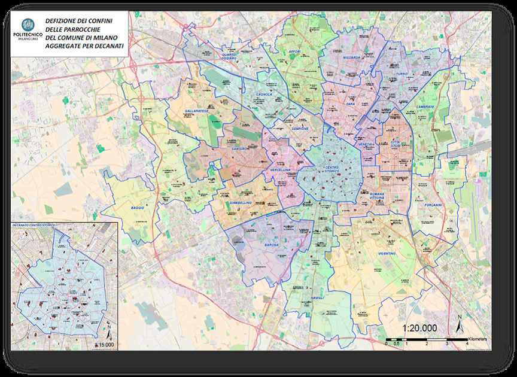Select the GALLARATESE district label

coord(196,111)
